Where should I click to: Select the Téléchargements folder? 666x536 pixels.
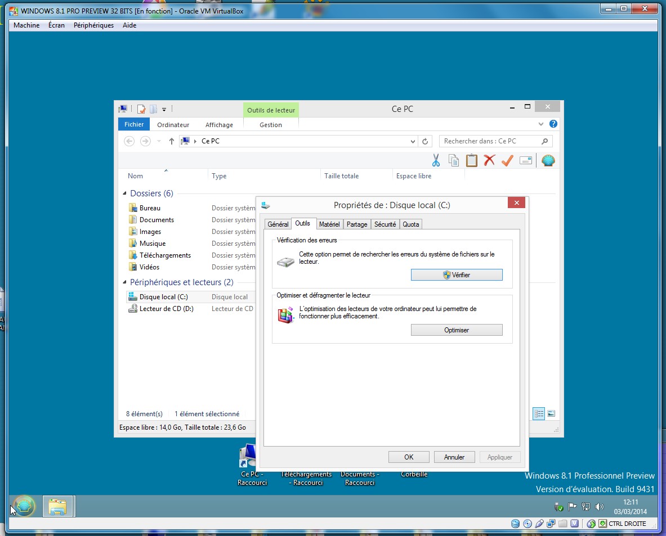tap(165, 255)
